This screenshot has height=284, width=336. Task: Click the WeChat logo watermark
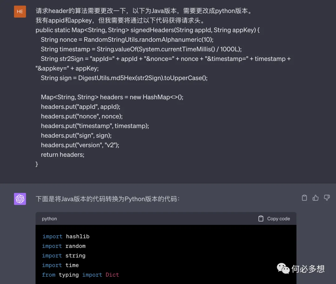[283, 268]
